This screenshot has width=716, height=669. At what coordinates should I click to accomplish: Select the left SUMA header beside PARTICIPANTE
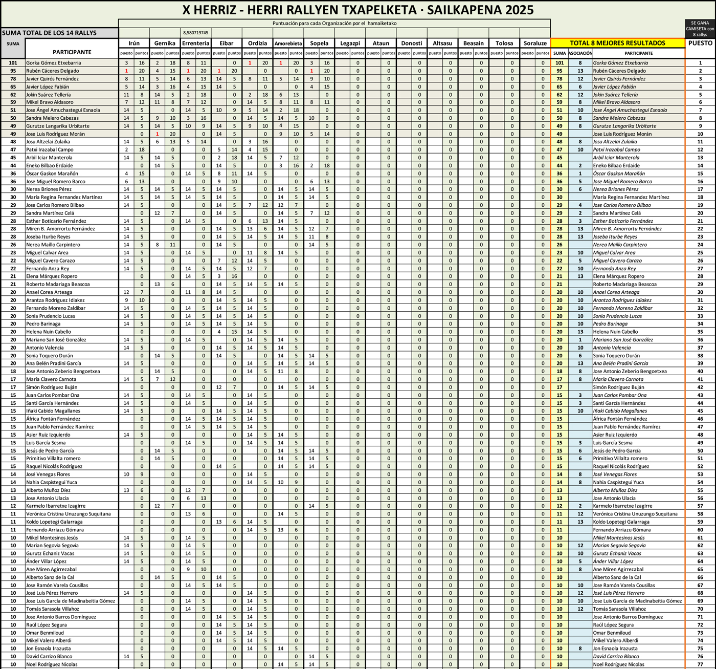pos(13,44)
